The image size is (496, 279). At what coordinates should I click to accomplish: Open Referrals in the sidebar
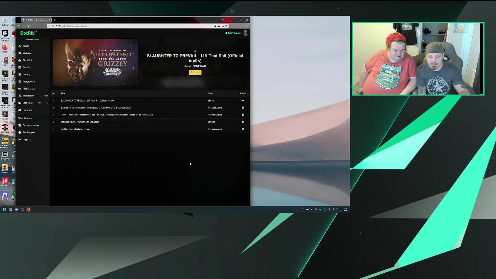pyautogui.click(x=27, y=110)
